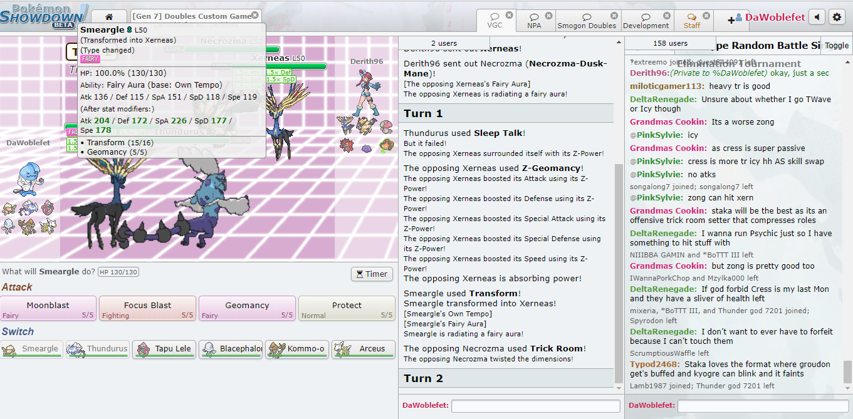The image size is (853, 419).
Task: Choose the Moonblast attack
Action: point(48,309)
